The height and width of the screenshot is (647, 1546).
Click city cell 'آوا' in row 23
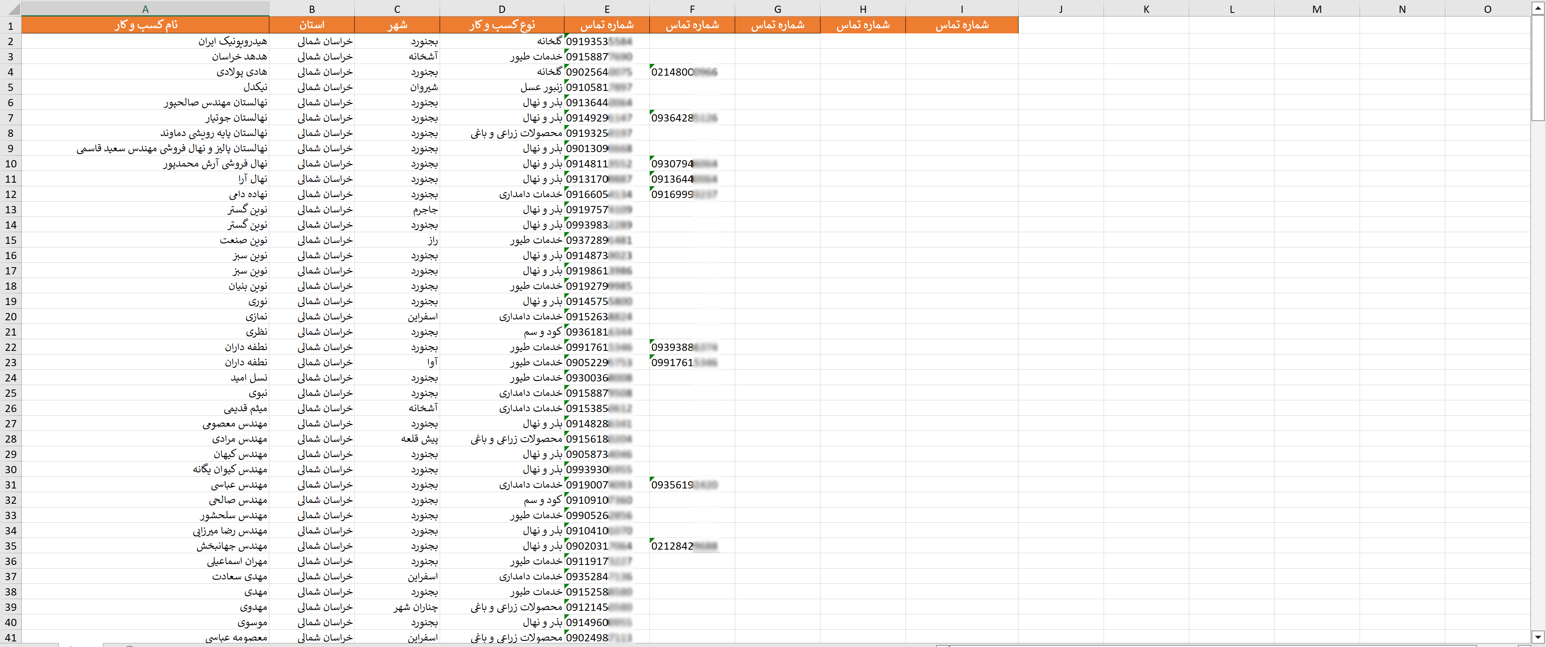tap(397, 362)
